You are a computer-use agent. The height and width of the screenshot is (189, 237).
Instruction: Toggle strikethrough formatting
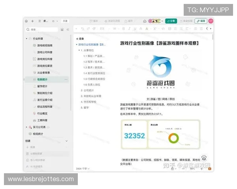[x=141, y=29]
